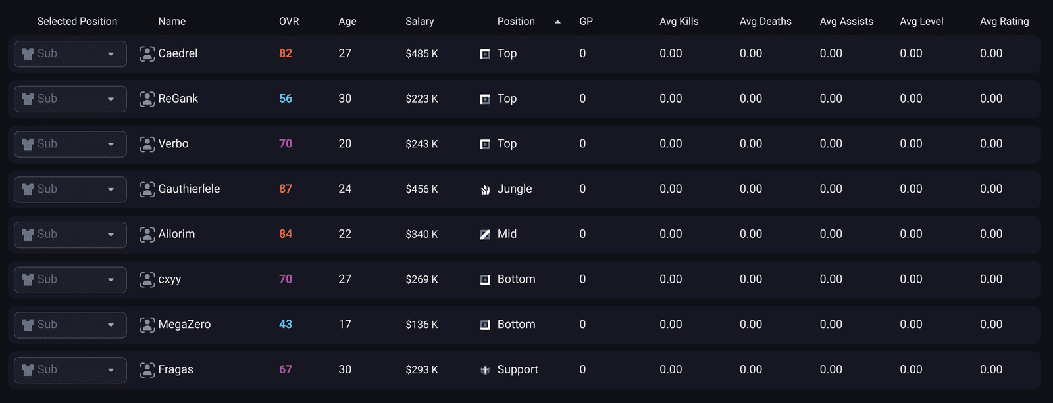
Task: Open the player name Verbo
Action: 173,143
